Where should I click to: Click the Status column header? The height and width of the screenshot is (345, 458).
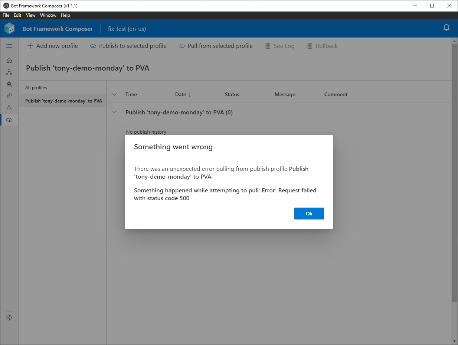coord(232,94)
